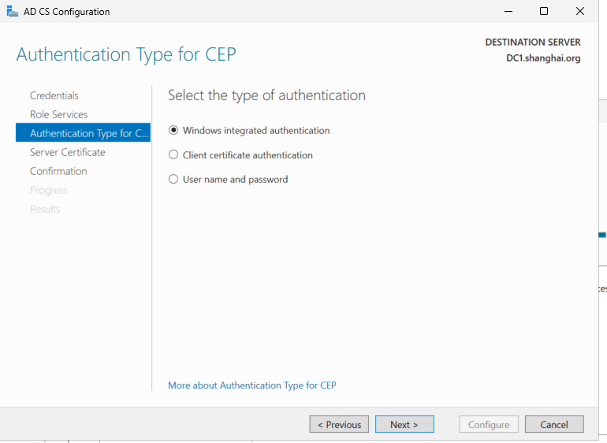Go back with the Previous button

339,424
